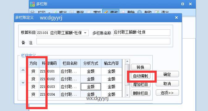The image size is (208, 111).
Task: Select 输出内容 金额 cell in 0104 row
Action: pyautogui.click(x=112, y=94)
